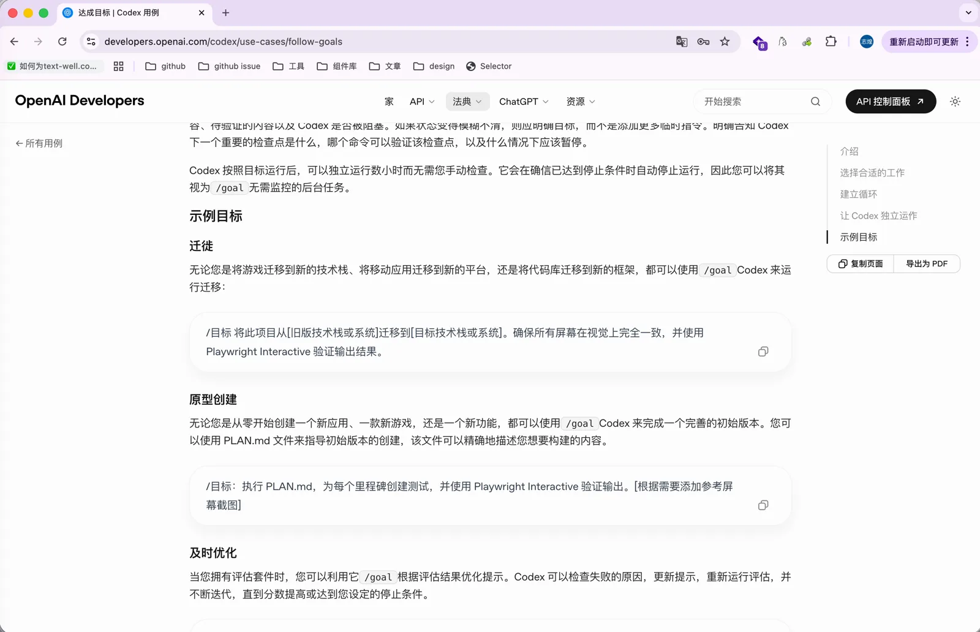980x632 pixels.
Task: Click the browser address bar URL
Action: [x=224, y=42]
